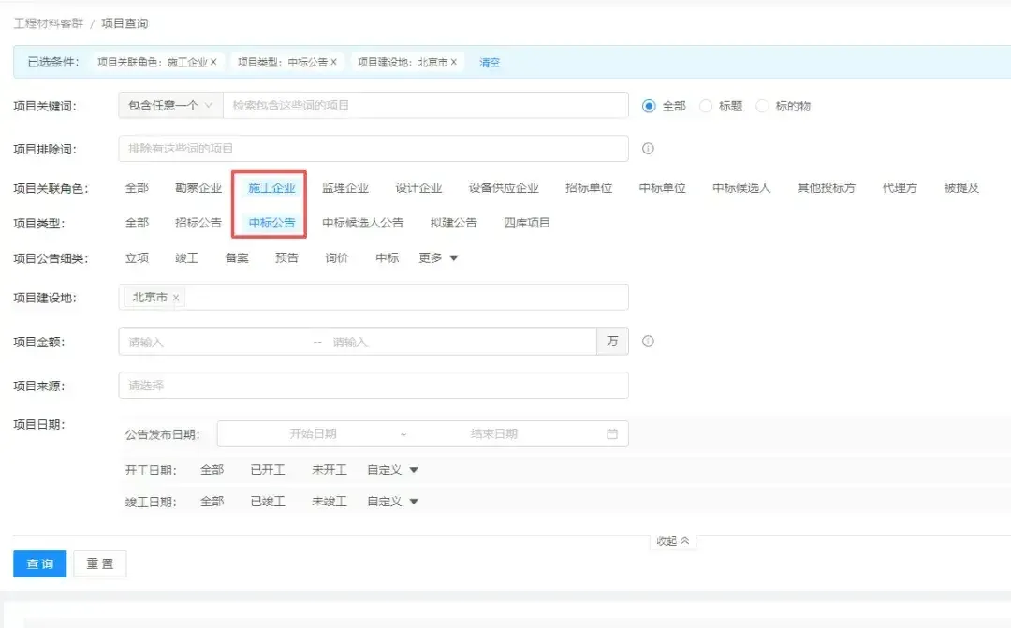Select the 勘察企业 role option
The height and width of the screenshot is (628, 1011).
(198, 187)
